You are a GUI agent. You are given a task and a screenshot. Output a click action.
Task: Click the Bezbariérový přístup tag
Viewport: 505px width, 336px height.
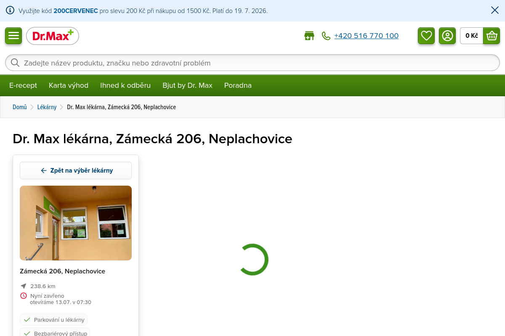pos(55,333)
